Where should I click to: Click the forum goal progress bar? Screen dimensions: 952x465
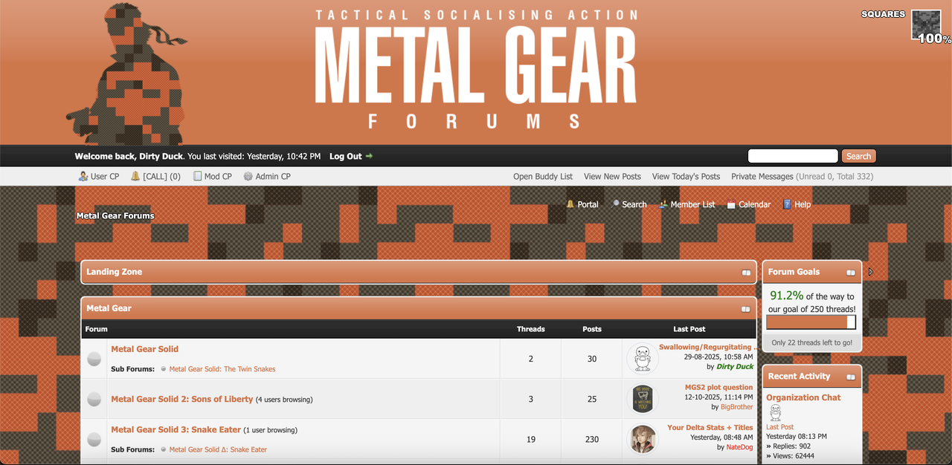pyautogui.click(x=811, y=322)
